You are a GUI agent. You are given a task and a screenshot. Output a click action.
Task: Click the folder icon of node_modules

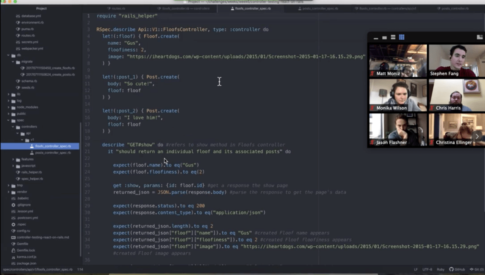pyautogui.click(x=13, y=107)
